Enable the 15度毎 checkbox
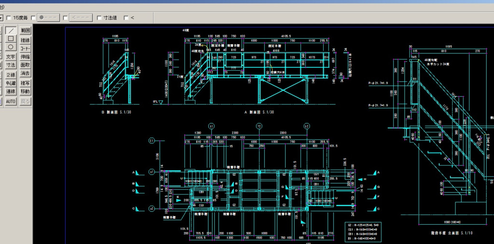The image size is (494, 244). click(x=8, y=18)
